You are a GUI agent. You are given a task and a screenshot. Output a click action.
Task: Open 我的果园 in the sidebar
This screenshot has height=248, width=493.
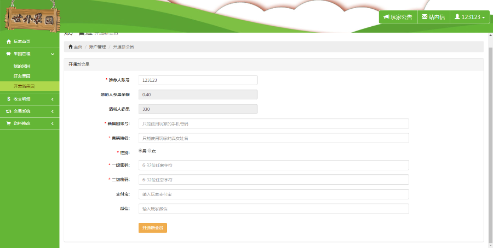pos(22,66)
